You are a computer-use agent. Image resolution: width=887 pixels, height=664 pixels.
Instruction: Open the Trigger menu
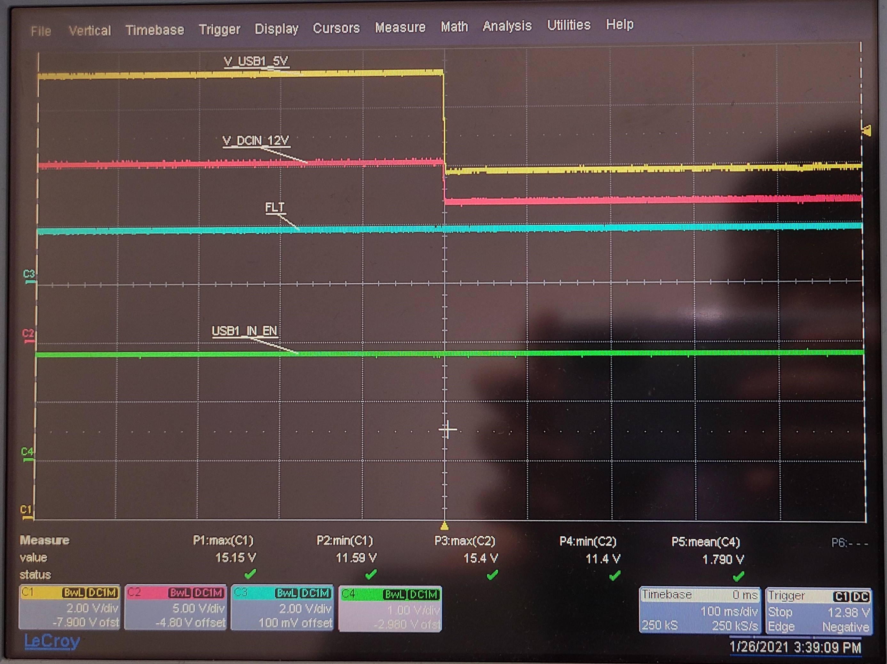click(x=219, y=29)
